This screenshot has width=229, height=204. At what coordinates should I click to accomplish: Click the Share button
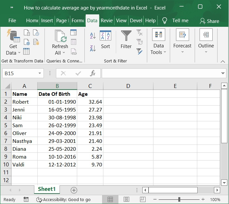209,21
